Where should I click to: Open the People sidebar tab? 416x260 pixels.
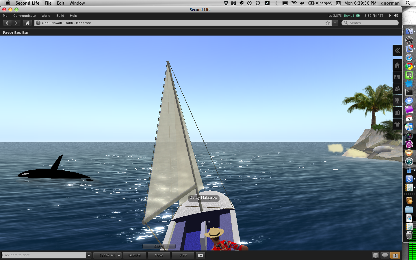tap(397, 89)
